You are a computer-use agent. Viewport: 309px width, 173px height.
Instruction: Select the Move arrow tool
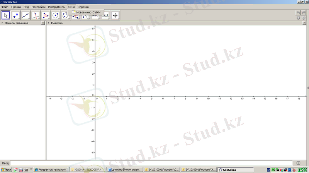pyautogui.click(x=5, y=15)
